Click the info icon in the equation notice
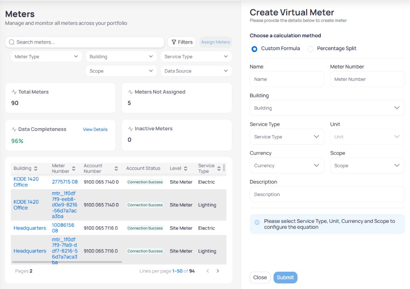The height and width of the screenshot is (289, 410). pos(257,222)
